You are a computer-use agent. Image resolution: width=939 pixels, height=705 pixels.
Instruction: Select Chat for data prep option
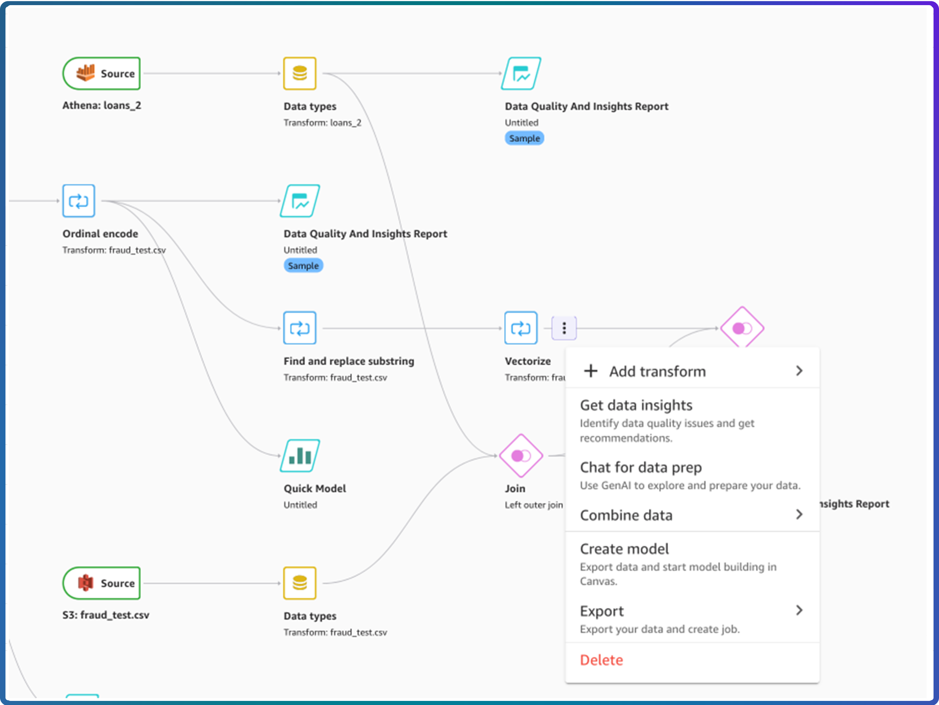[641, 467]
